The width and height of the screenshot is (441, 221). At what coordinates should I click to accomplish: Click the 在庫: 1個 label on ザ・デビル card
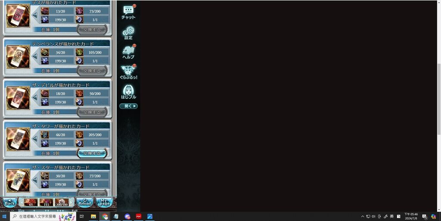(x=50, y=112)
